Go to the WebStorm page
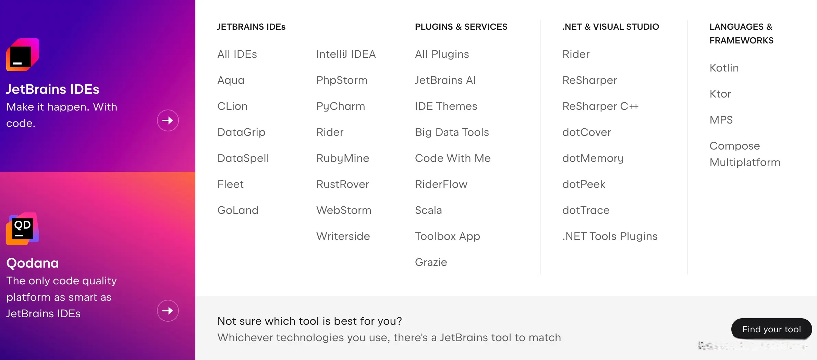817x360 pixels. 343,210
